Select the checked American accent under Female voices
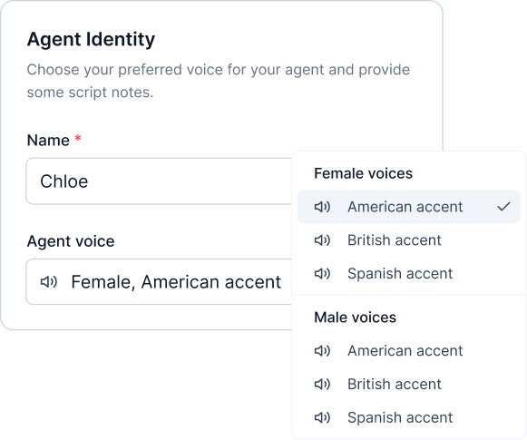 click(x=409, y=207)
